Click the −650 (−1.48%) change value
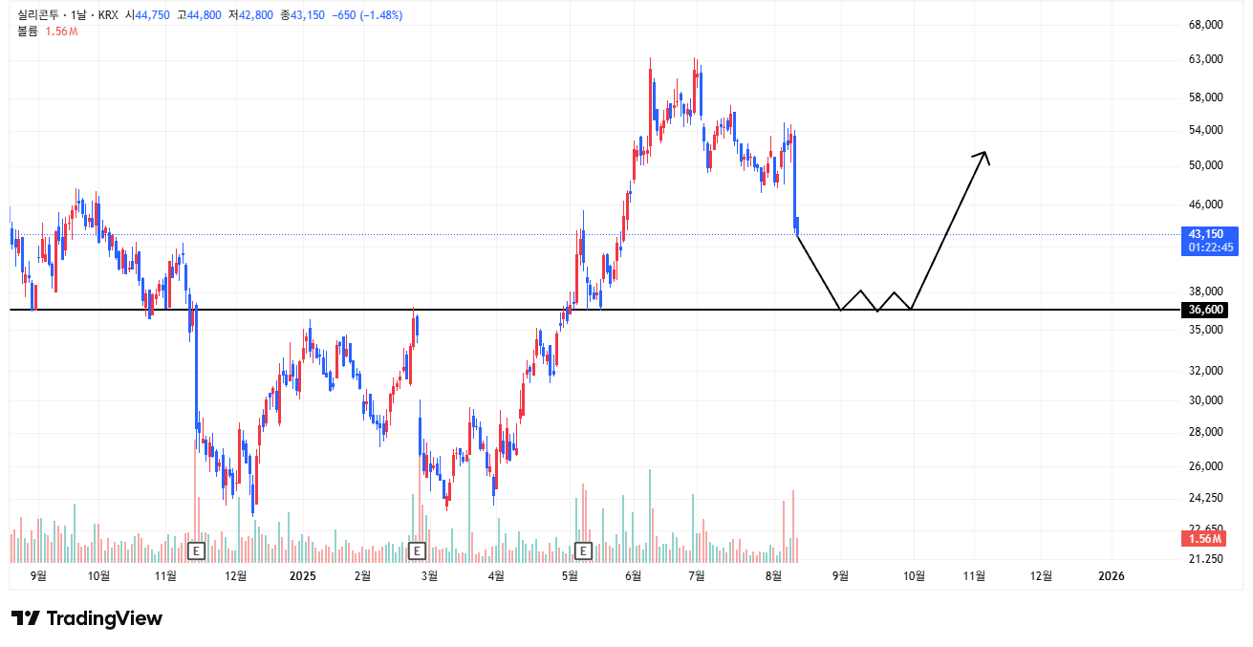 click(366, 15)
